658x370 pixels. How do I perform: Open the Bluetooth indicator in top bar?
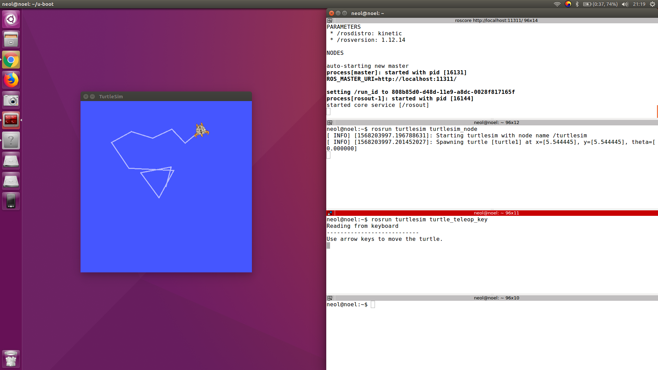click(577, 4)
